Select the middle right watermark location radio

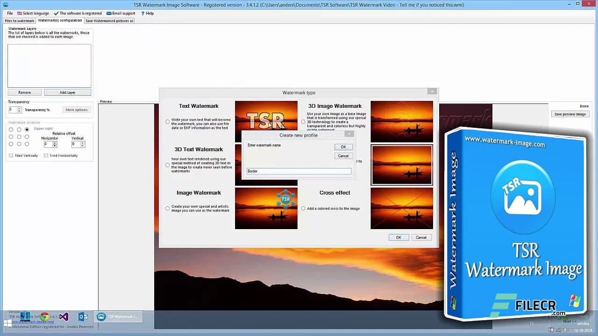27,137
